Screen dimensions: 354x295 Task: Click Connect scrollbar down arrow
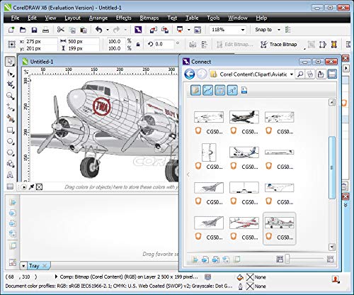[332, 247]
